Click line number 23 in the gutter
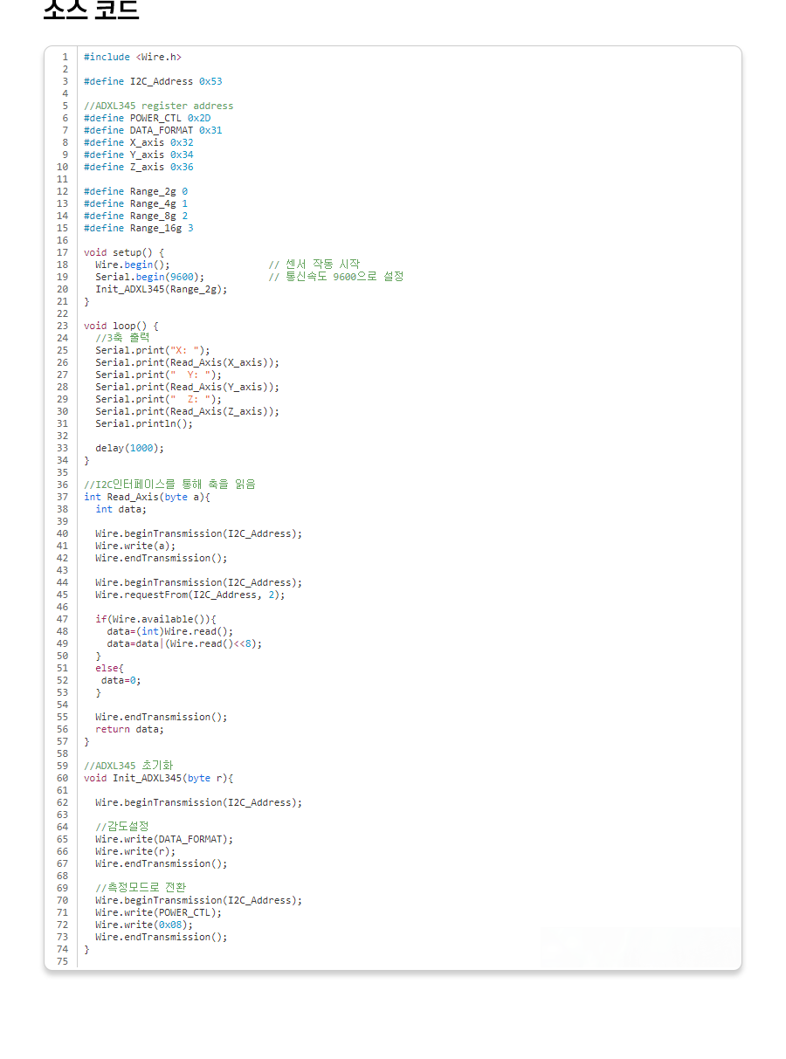786x1059 pixels. (x=63, y=326)
